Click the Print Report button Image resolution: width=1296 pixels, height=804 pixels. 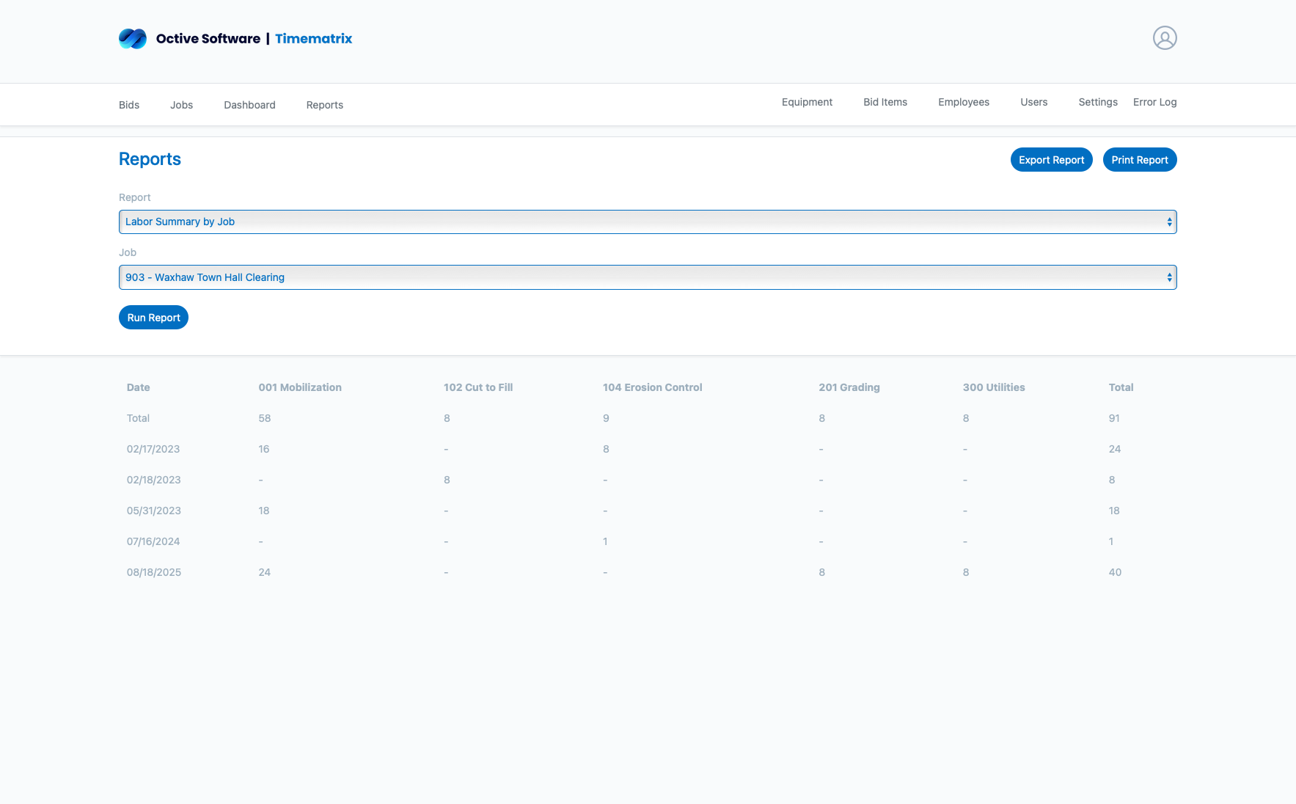click(1139, 160)
